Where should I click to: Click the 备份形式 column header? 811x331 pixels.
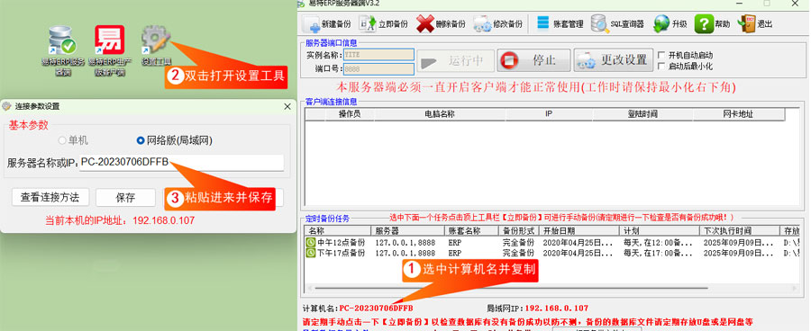click(x=518, y=230)
